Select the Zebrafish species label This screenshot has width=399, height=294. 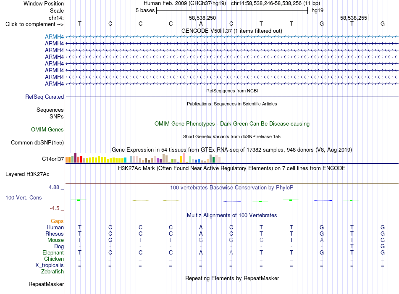pyautogui.click(x=52, y=272)
